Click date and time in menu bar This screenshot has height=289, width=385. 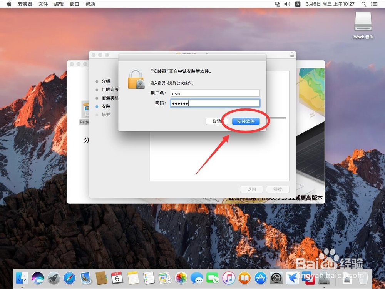[330, 4]
